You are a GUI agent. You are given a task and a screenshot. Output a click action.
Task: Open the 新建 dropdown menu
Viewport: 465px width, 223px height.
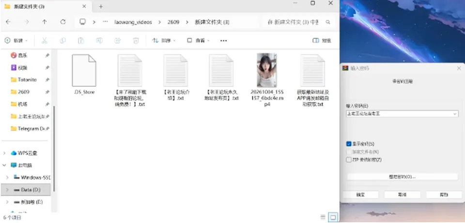pyautogui.click(x=16, y=41)
